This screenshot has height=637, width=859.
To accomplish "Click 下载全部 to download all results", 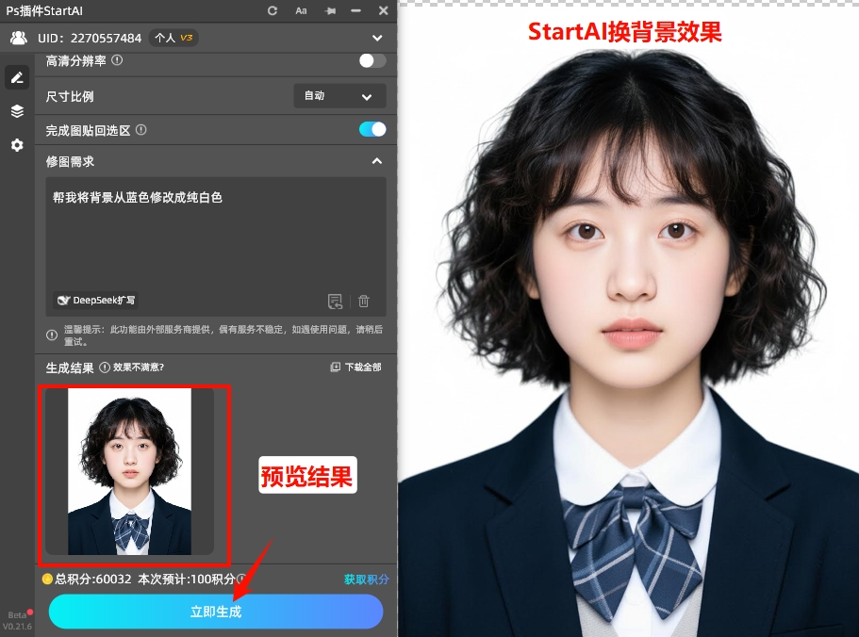I will (x=355, y=367).
